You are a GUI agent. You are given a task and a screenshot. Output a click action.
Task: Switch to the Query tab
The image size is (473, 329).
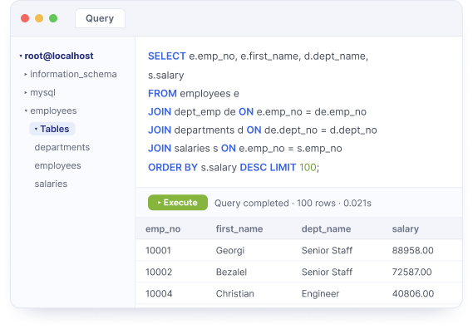tap(100, 18)
